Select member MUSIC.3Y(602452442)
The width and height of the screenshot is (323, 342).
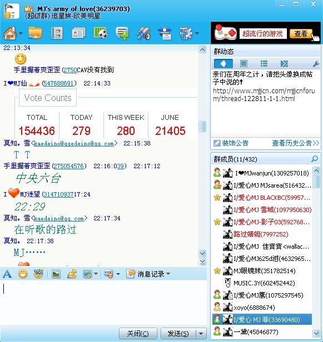click(x=262, y=283)
